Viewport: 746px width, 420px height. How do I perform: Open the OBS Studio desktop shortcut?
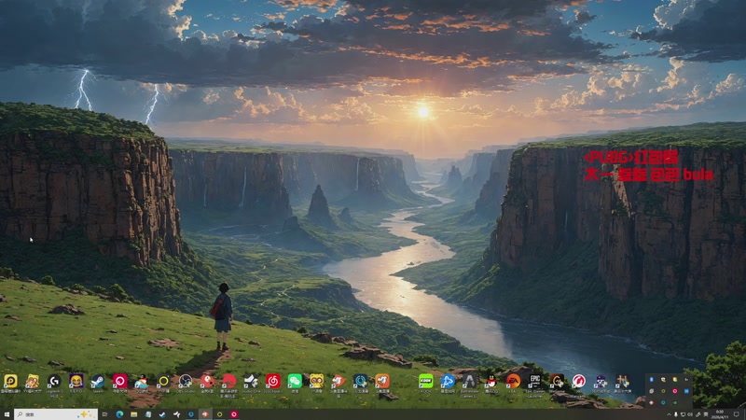coord(185,381)
